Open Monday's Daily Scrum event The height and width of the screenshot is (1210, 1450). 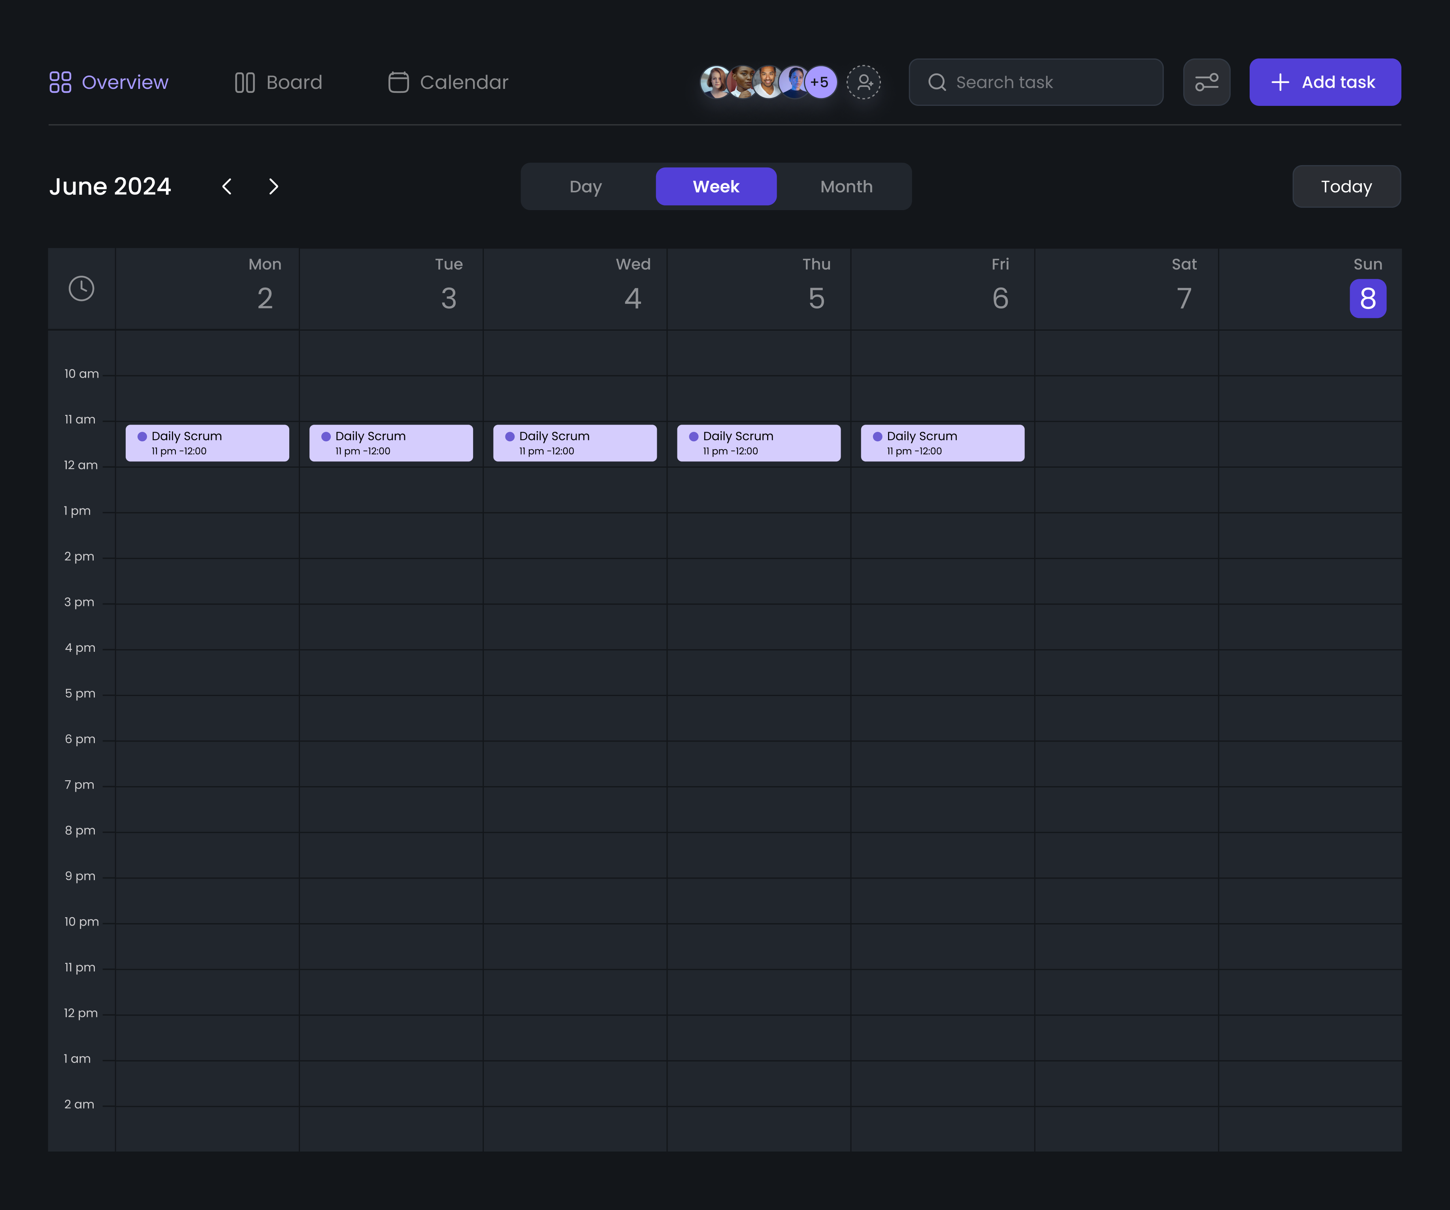click(207, 443)
